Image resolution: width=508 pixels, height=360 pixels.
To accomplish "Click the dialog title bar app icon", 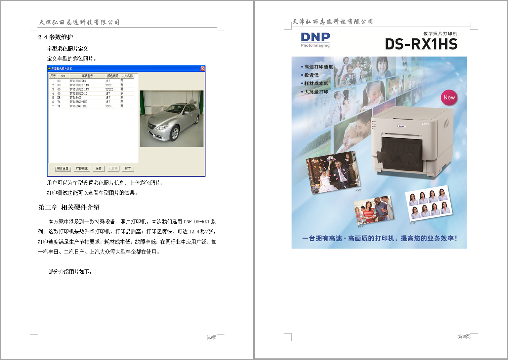I will click(49, 68).
